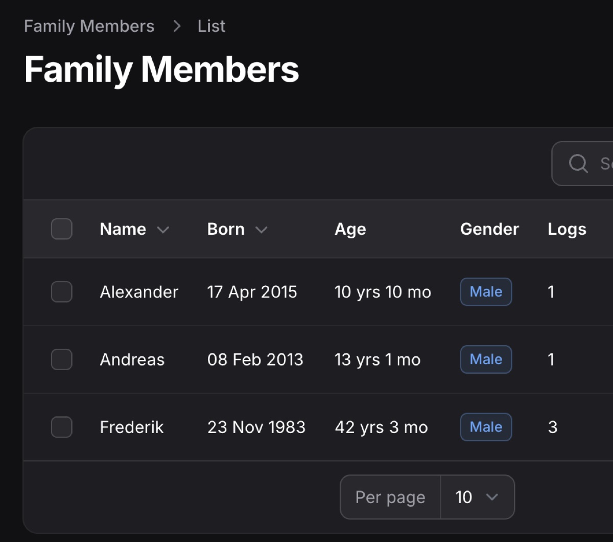Click the breadcrumb chevron separator
This screenshot has width=613, height=542.
point(176,26)
